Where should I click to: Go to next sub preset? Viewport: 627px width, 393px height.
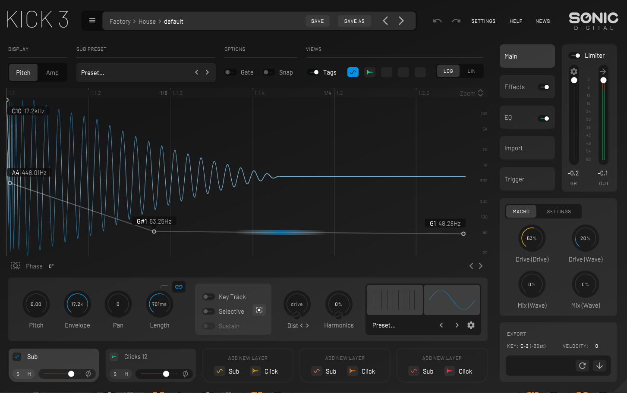[x=207, y=72]
